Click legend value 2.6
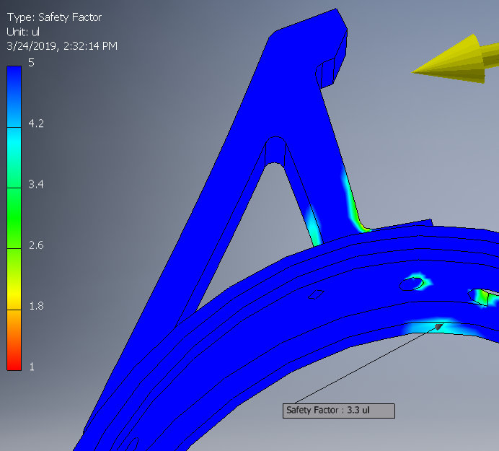 (x=36, y=245)
